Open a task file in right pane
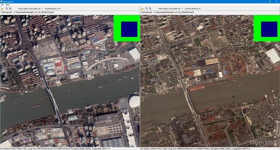 [142, 8]
